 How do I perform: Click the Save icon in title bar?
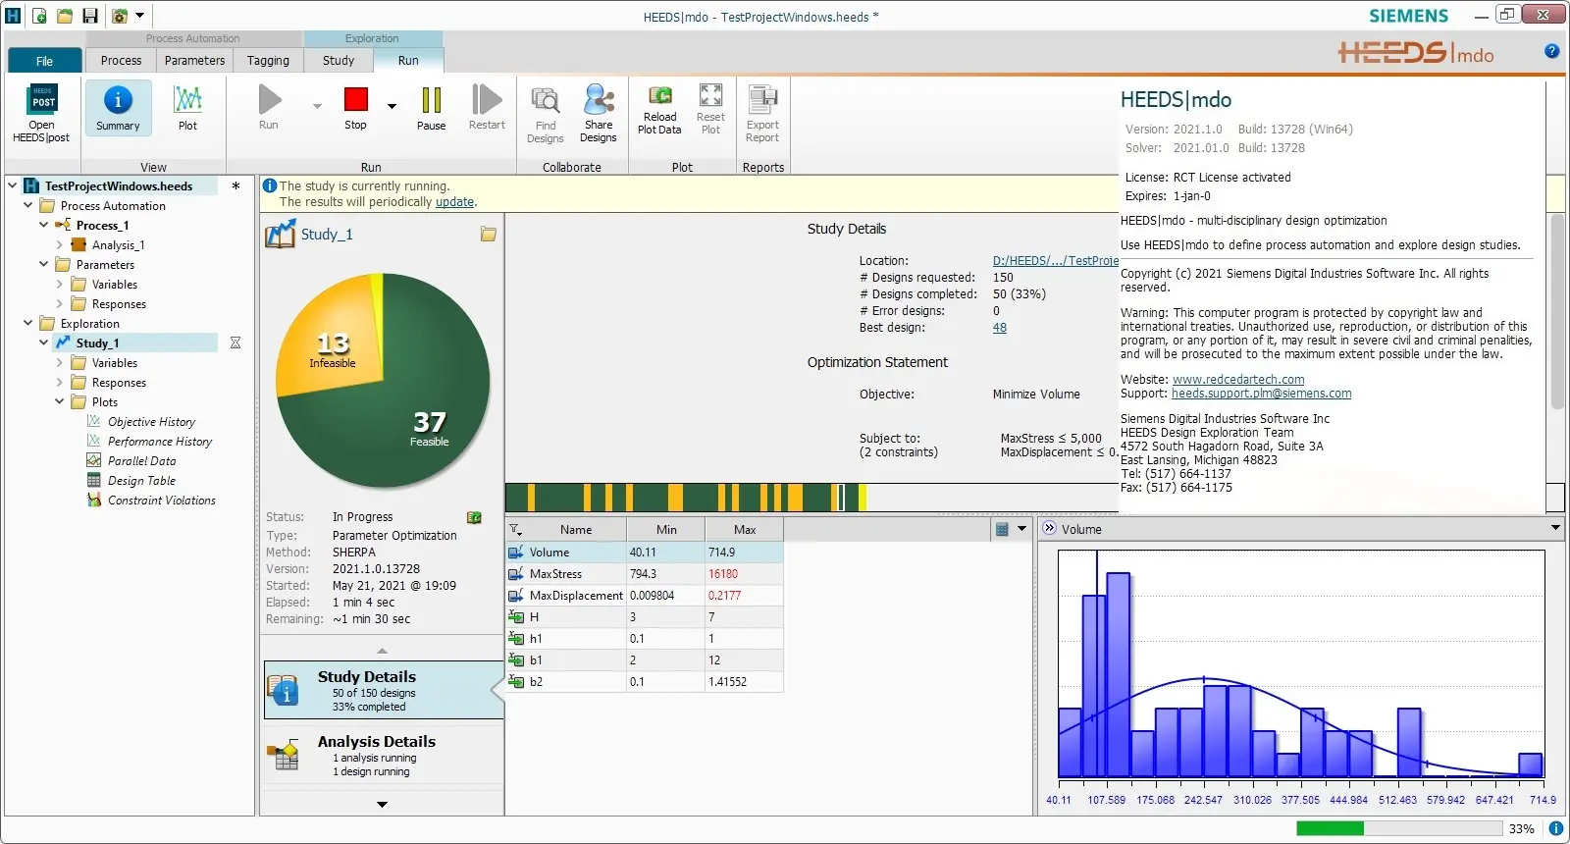click(x=89, y=16)
